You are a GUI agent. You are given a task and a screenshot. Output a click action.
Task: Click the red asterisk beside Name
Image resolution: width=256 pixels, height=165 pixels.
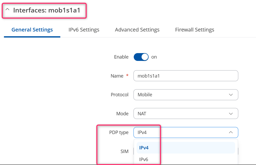(127, 75)
